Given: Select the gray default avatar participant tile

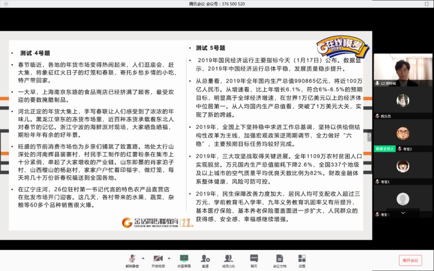Looking at the screenshot, I should [403, 199].
